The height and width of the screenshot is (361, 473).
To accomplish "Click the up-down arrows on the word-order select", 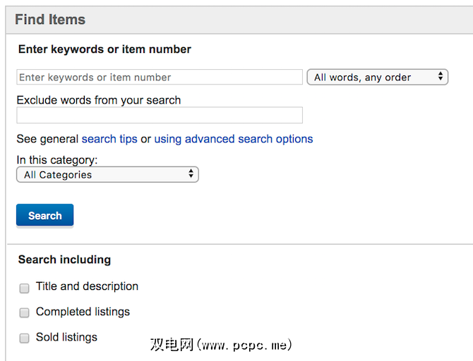I will click(x=441, y=78).
